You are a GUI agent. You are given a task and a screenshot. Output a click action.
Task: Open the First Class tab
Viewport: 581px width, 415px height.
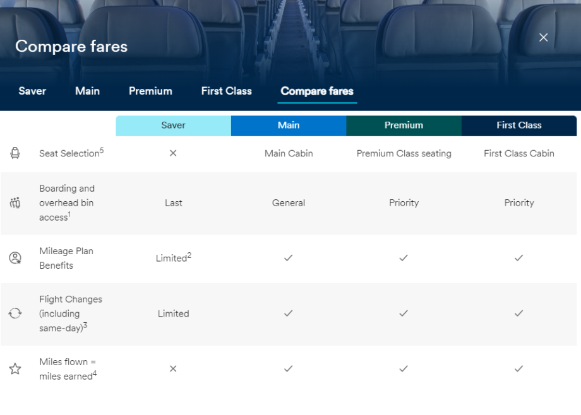click(226, 91)
